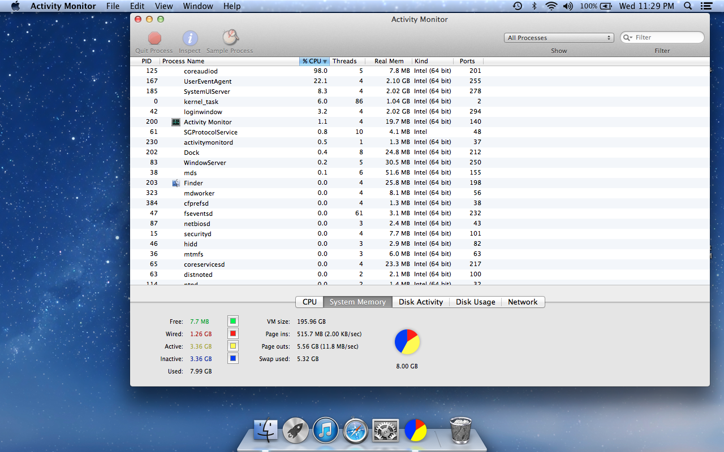Open Launchpad rocket in the Dock
Image resolution: width=724 pixels, height=452 pixels.
point(295,431)
